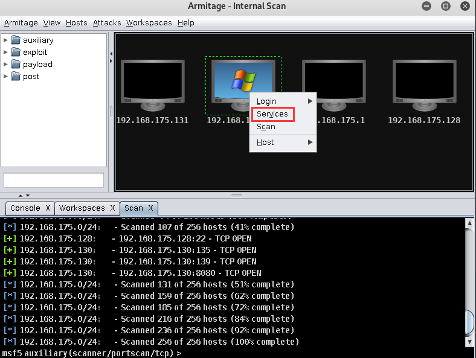Open the Attacks menu
Screen dimensions: 476x358
[x=107, y=23]
